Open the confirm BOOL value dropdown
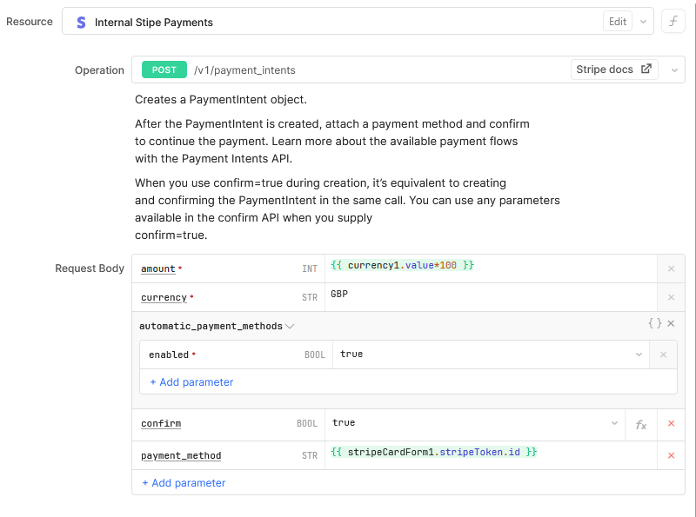696x517 pixels. pyautogui.click(x=614, y=423)
